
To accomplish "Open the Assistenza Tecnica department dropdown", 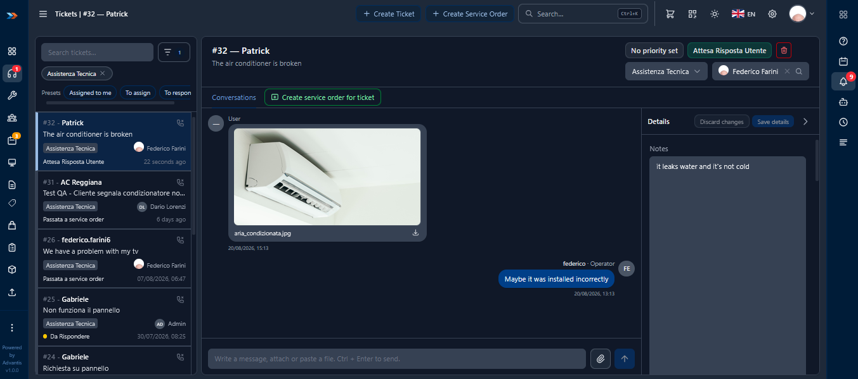I will tap(666, 71).
